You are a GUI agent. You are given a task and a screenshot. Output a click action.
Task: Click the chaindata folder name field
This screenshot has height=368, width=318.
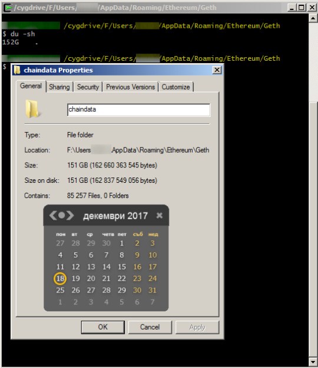[139, 110]
